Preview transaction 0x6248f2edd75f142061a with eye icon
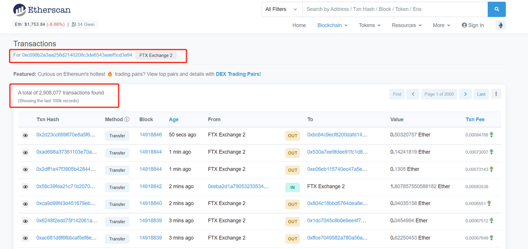528x249 pixels. [x=26, y=221]
